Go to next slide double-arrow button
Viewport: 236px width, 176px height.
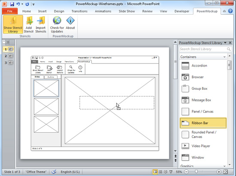[175, 161]
